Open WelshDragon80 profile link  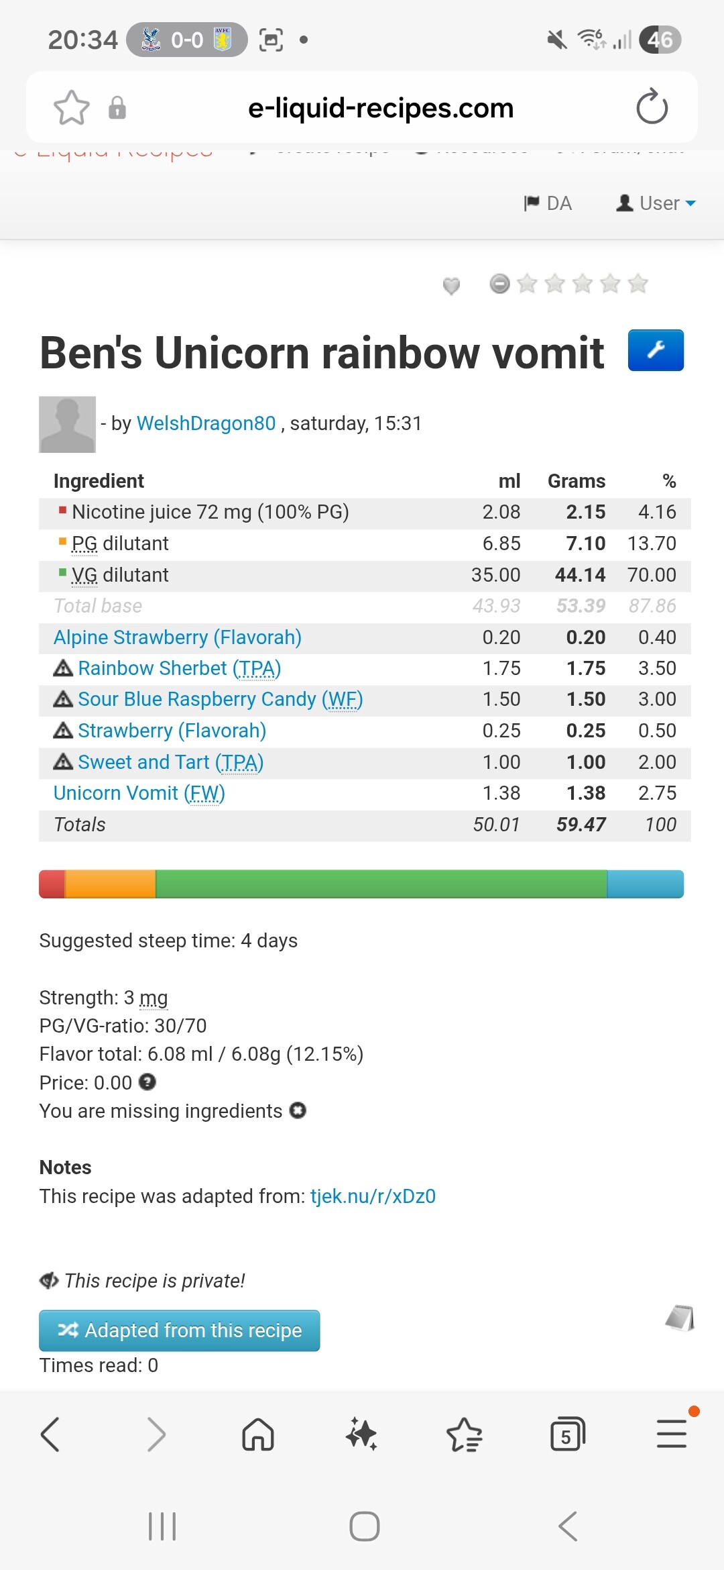click(206, 423)
